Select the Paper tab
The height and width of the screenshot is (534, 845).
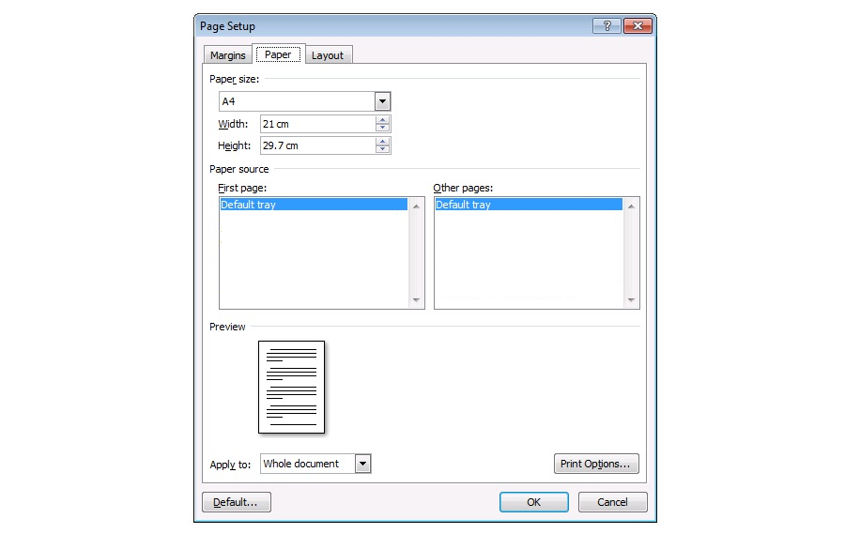click(278, 54)
